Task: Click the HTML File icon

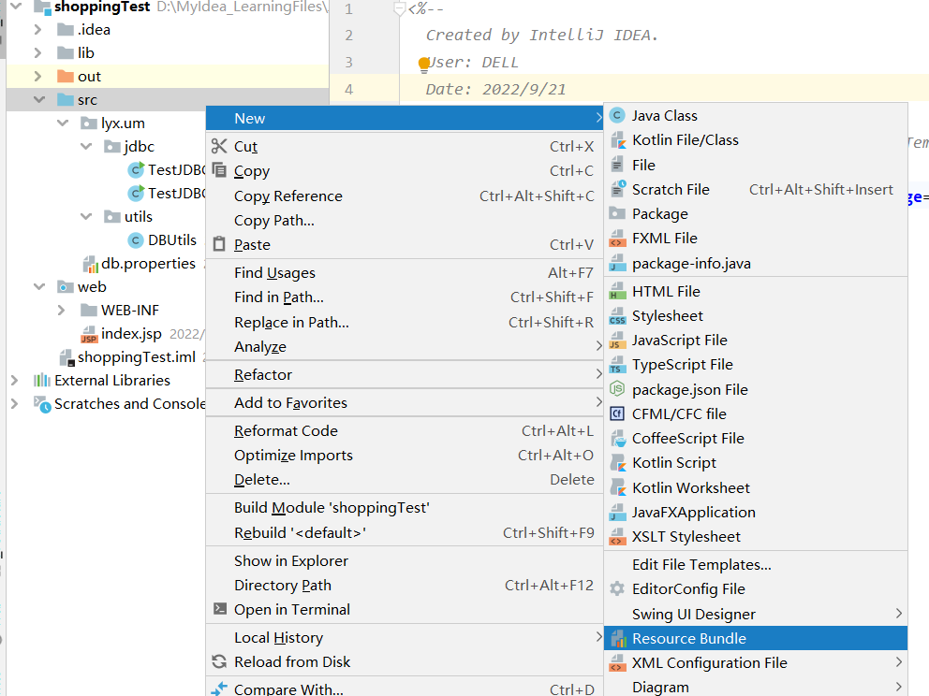Action: coord(617,291)
